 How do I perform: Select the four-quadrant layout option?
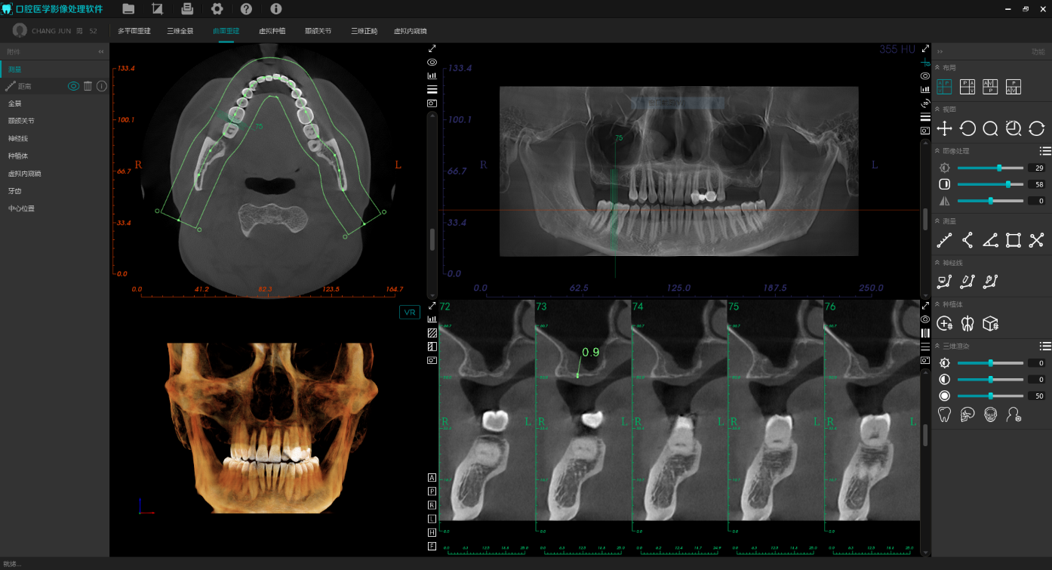pyautogui.click(x=944, y=87)
